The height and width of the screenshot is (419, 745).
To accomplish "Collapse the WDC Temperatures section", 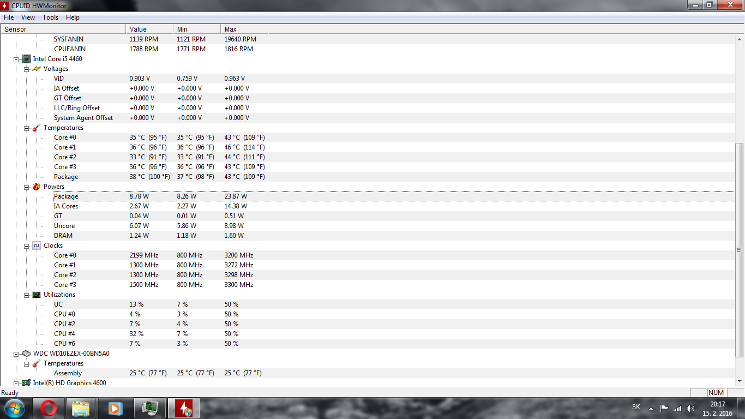I will (x=26, y=363).
